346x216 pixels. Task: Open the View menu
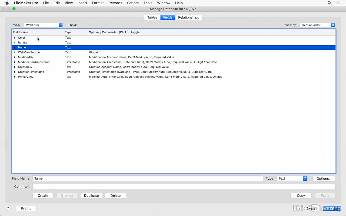tap(69, 3)
